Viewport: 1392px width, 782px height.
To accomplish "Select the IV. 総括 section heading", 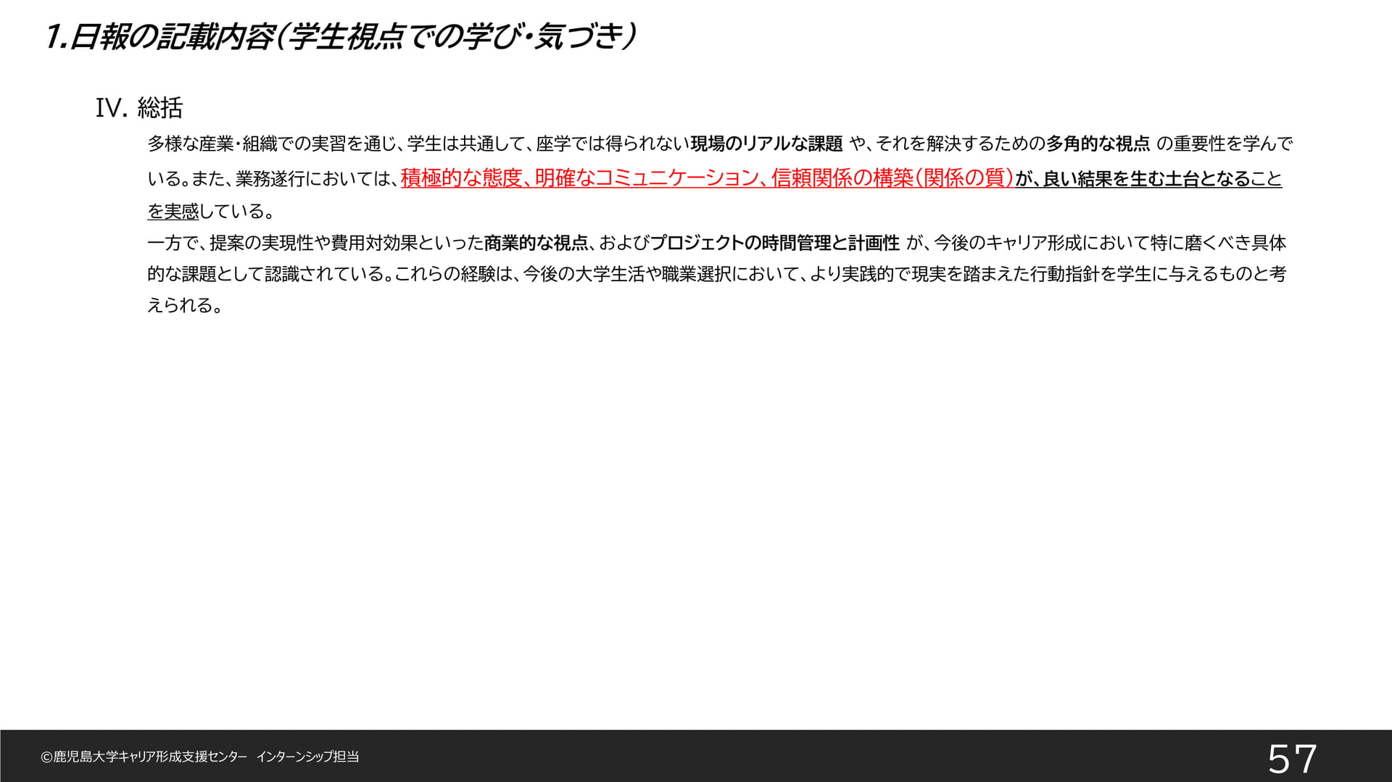I will (x=139, y=108).
